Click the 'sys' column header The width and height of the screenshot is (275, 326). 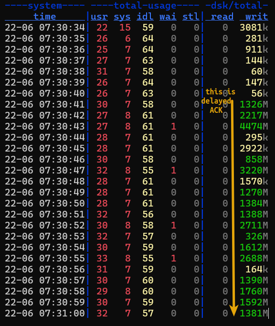tap(122, 17)
